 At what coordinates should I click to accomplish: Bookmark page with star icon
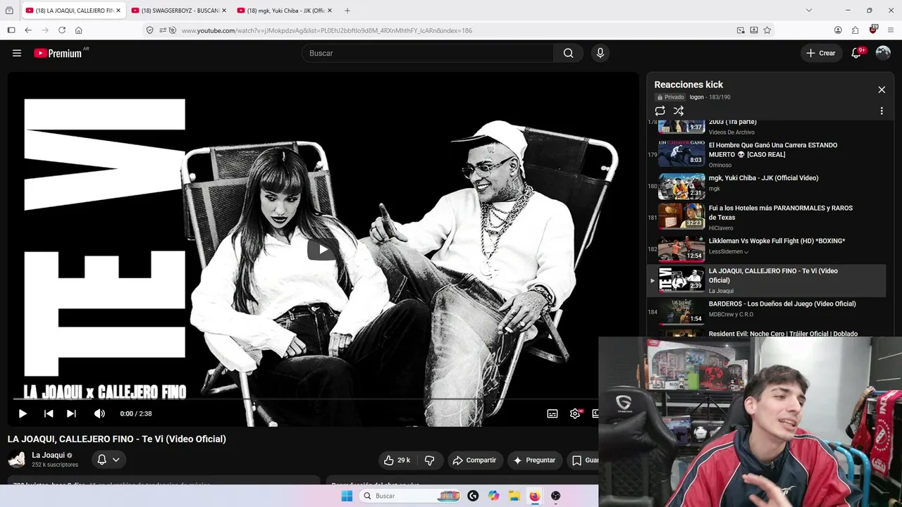(x=767, y=30)
